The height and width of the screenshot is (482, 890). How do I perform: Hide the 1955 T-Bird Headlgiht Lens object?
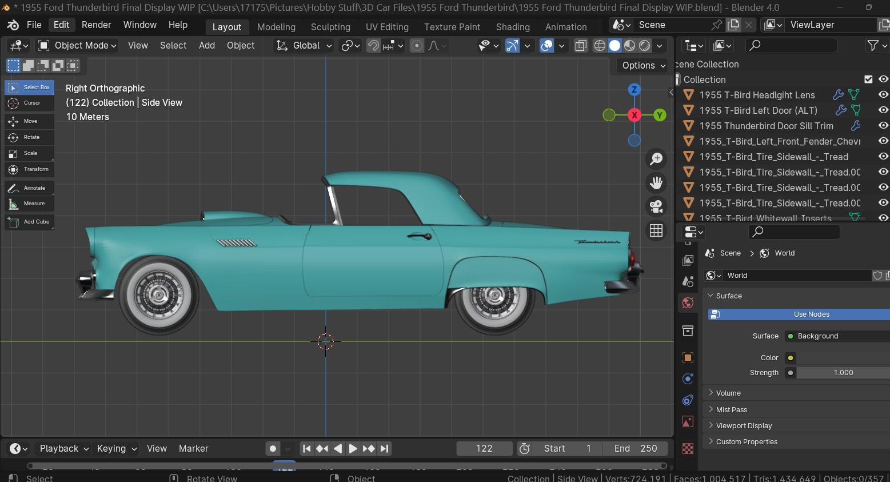tap(883, 95)
